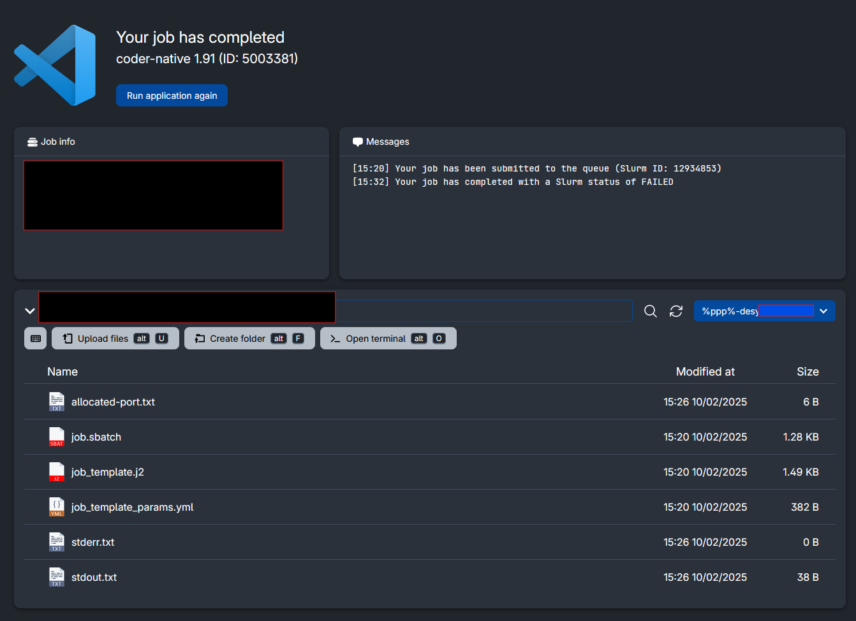
Task: Click the job_template.j2 file icon
Action: pyautogui.click(x=57, y=472)
